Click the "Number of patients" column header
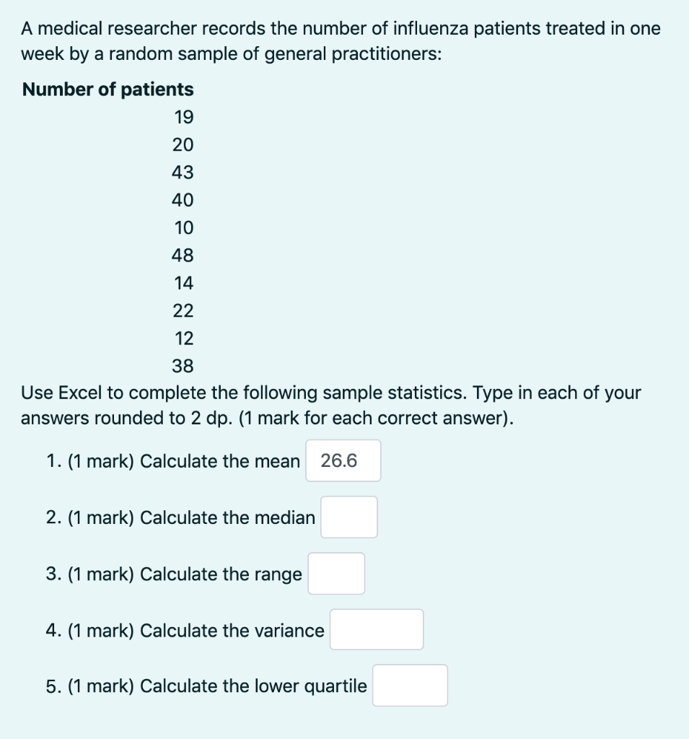689x739 pixels. (108, 89)
